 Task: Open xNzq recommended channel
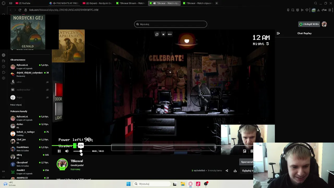[x=29, y=156]
